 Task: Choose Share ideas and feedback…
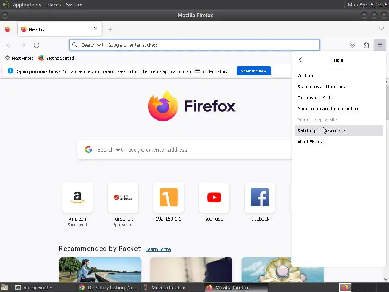point(338,87)
